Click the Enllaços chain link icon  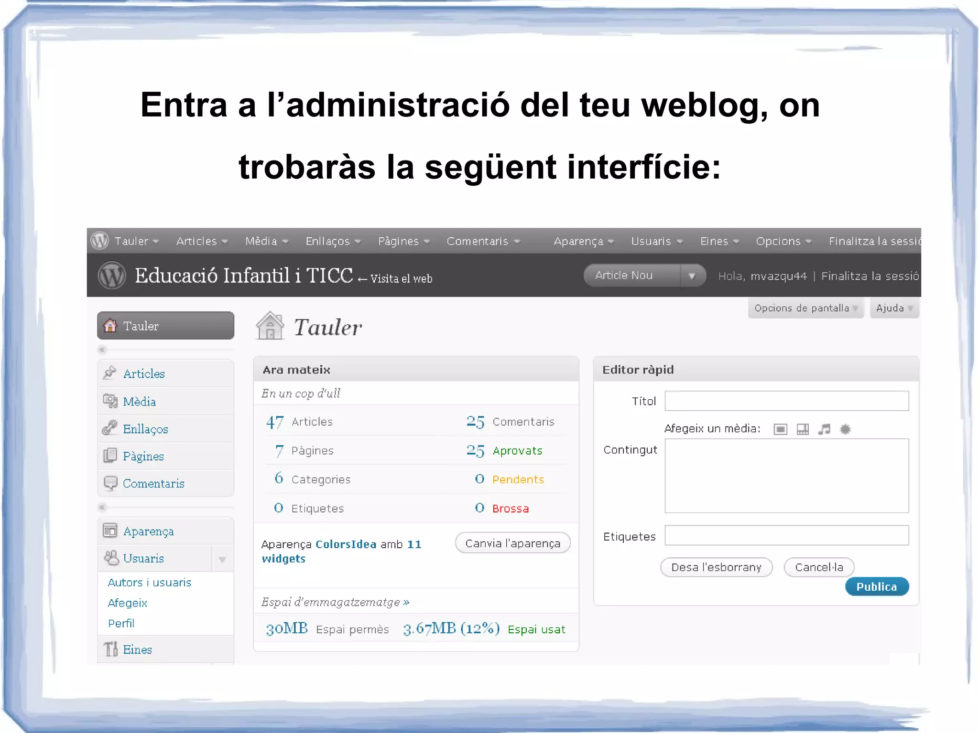110,428
